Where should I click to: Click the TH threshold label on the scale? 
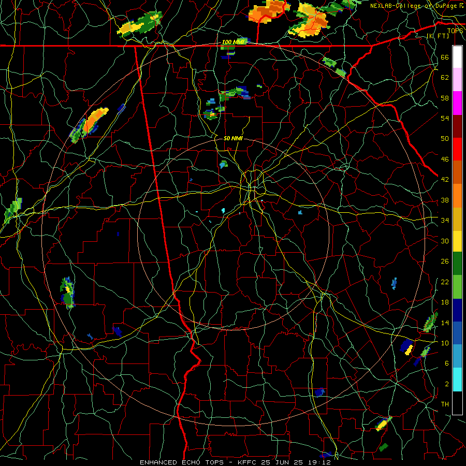pyautogui.click(x=445, y=404)
